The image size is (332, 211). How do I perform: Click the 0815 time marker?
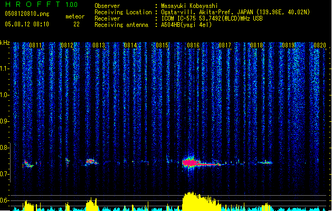pos(162,45)
